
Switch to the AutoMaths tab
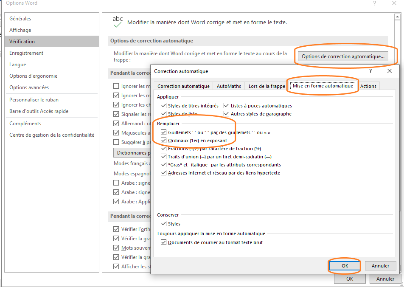[229, 86]
